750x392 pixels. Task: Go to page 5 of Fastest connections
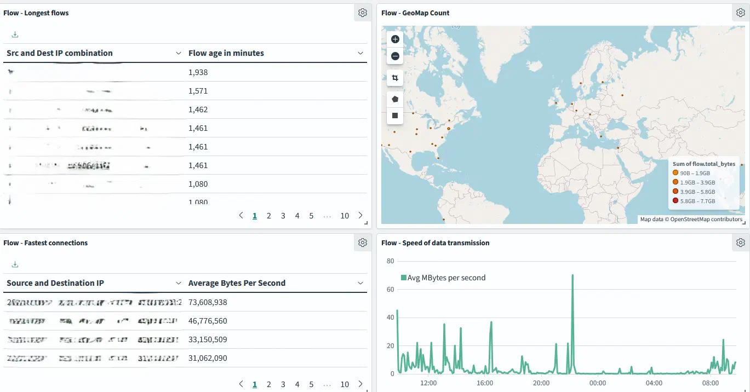pyautogui.click(x=311, y=384)
